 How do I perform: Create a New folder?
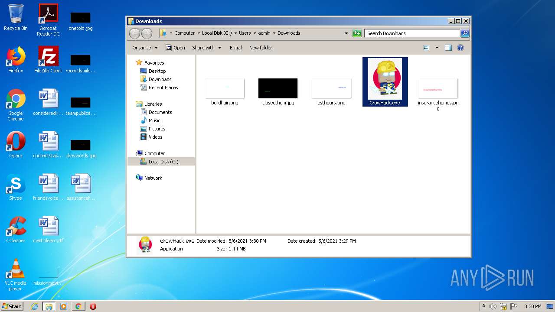261,48
